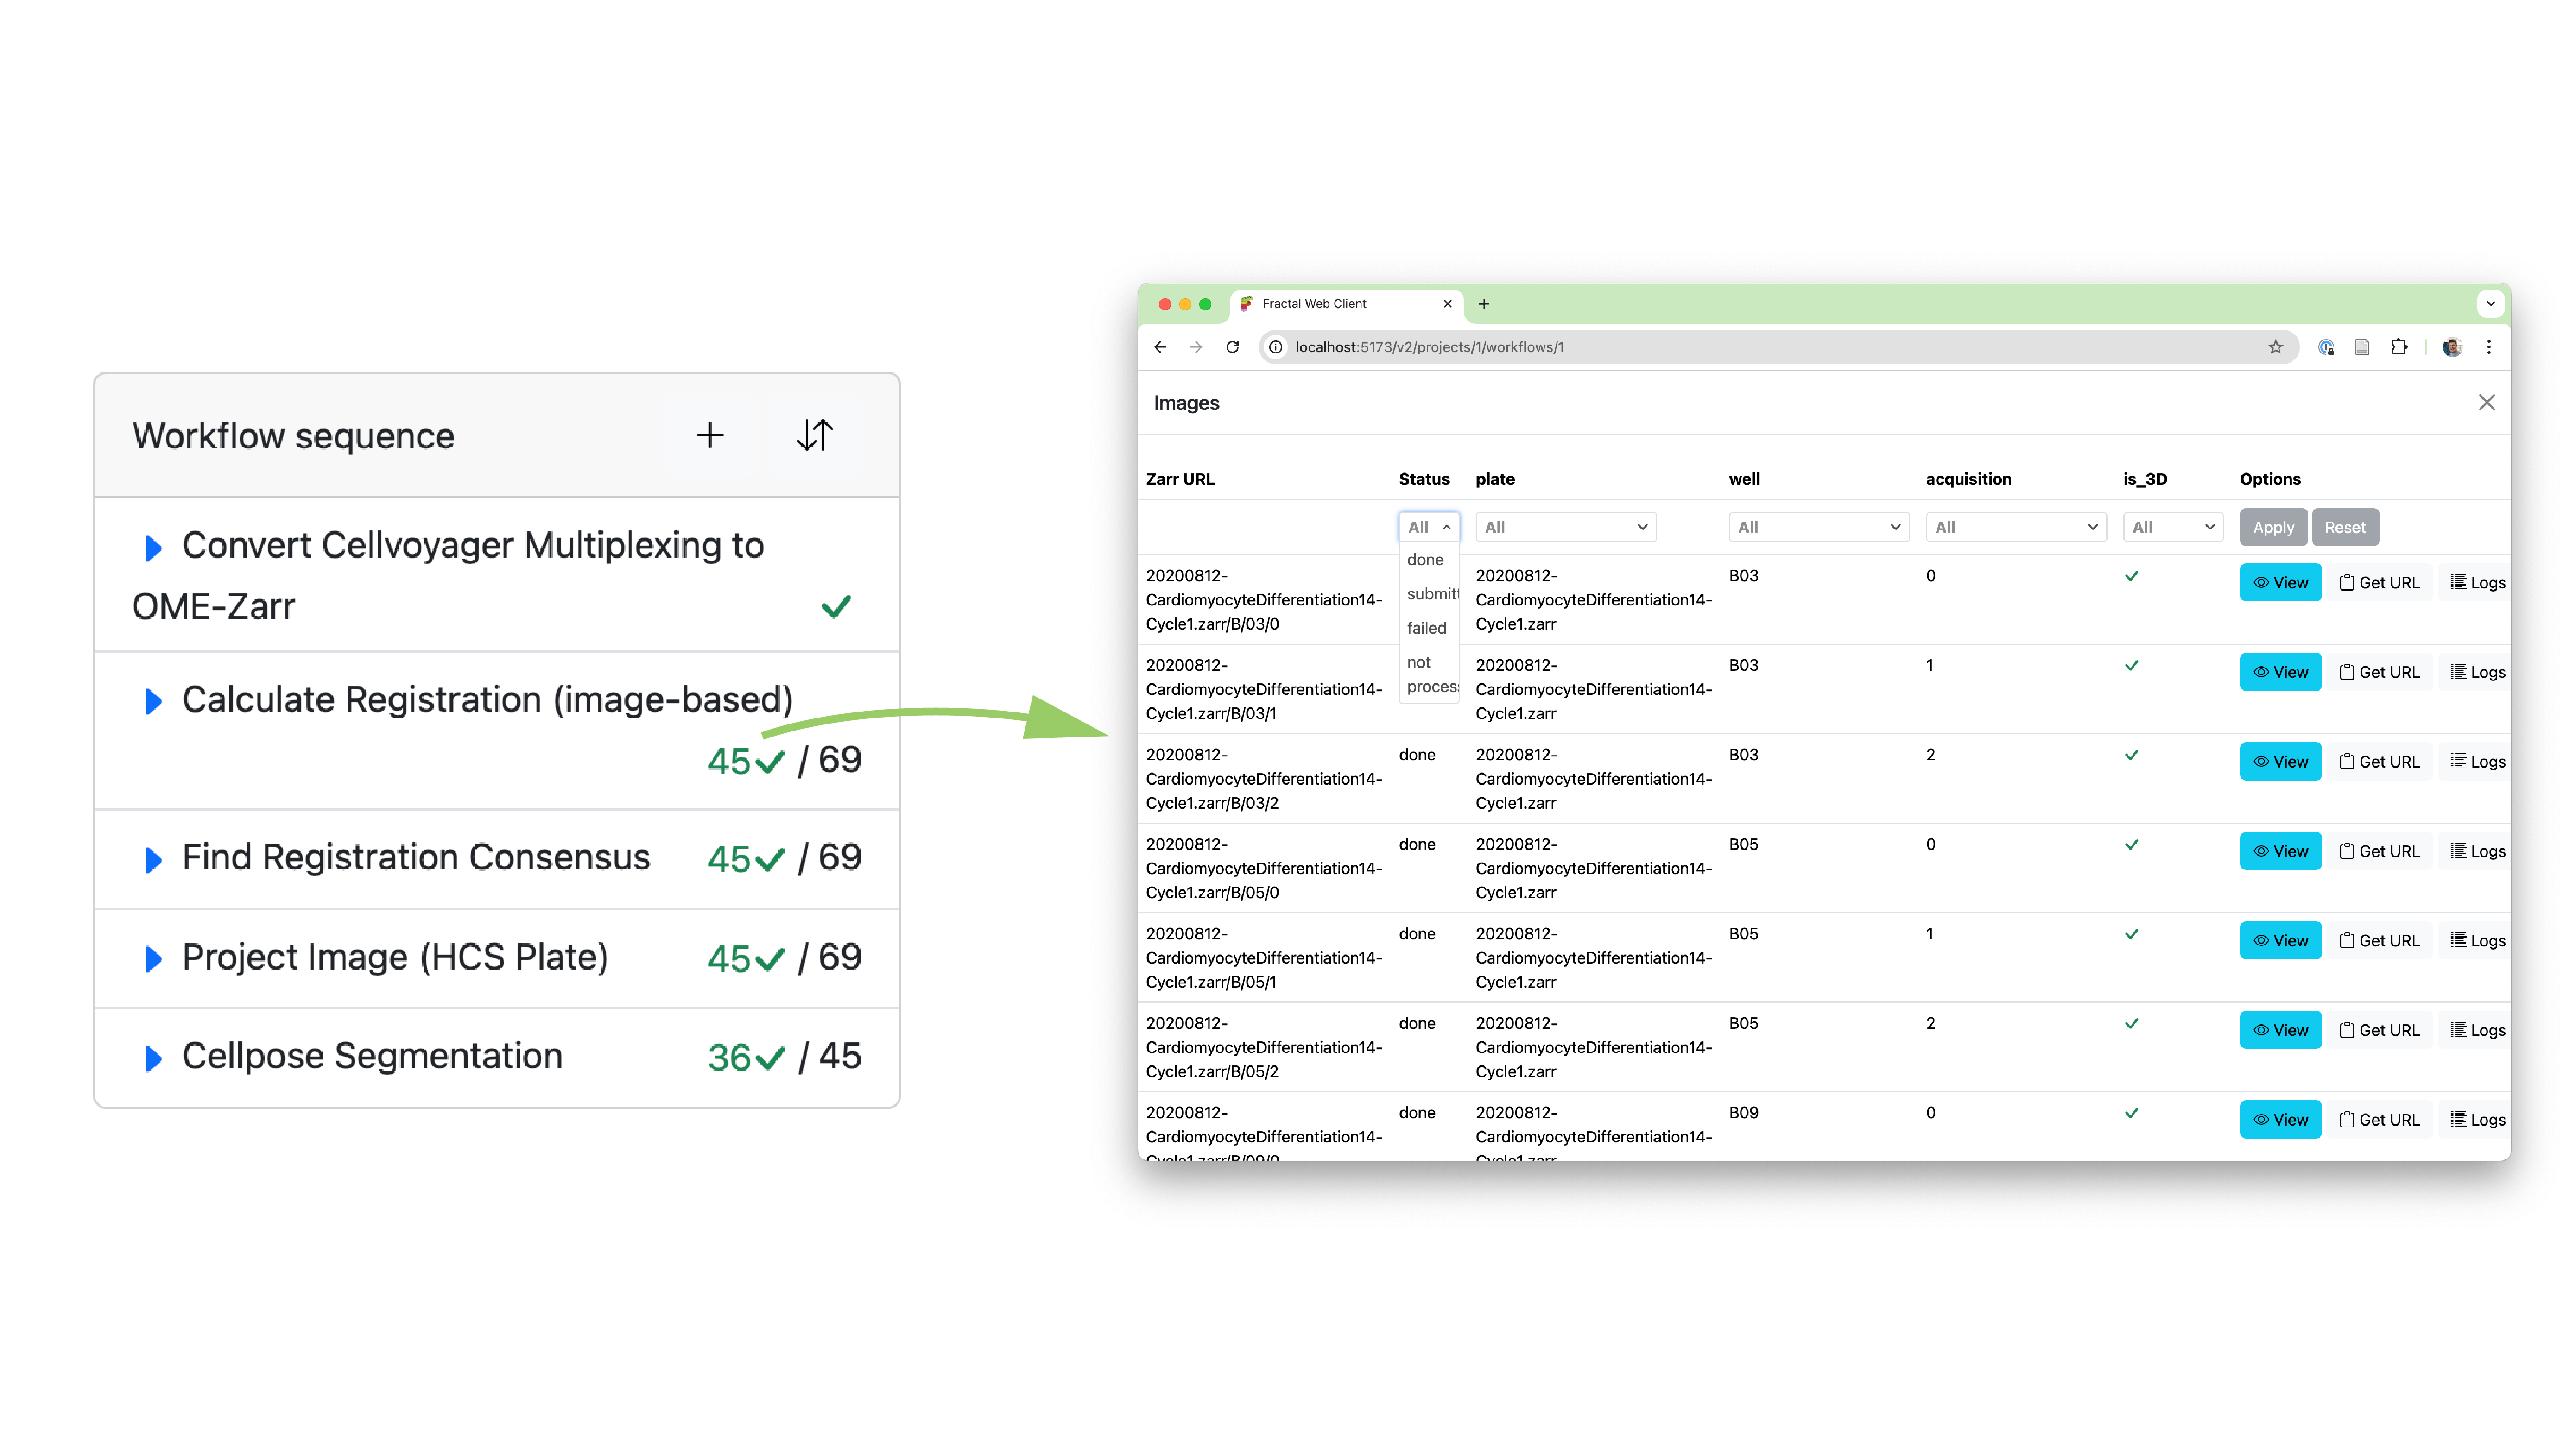Click 'done' status of B/03/2 row

click(1417, 755)
